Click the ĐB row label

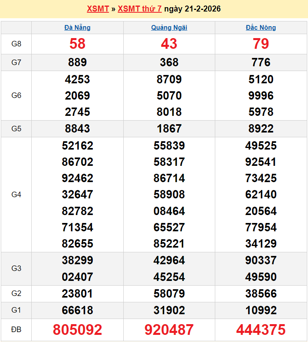click(x=16, y=330)
